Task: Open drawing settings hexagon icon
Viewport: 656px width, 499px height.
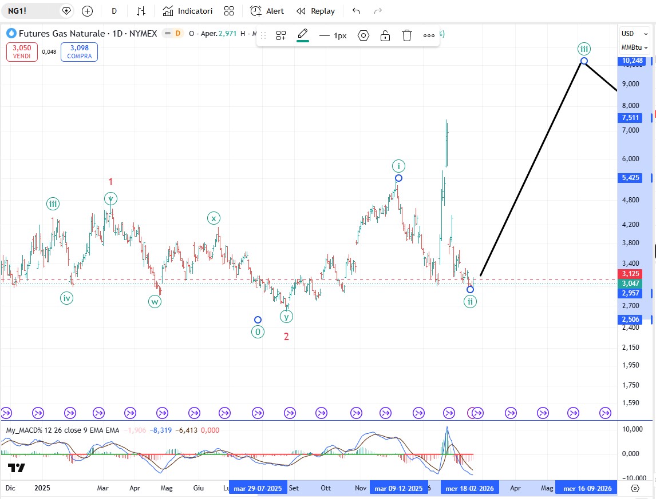Action: [363, 35]
